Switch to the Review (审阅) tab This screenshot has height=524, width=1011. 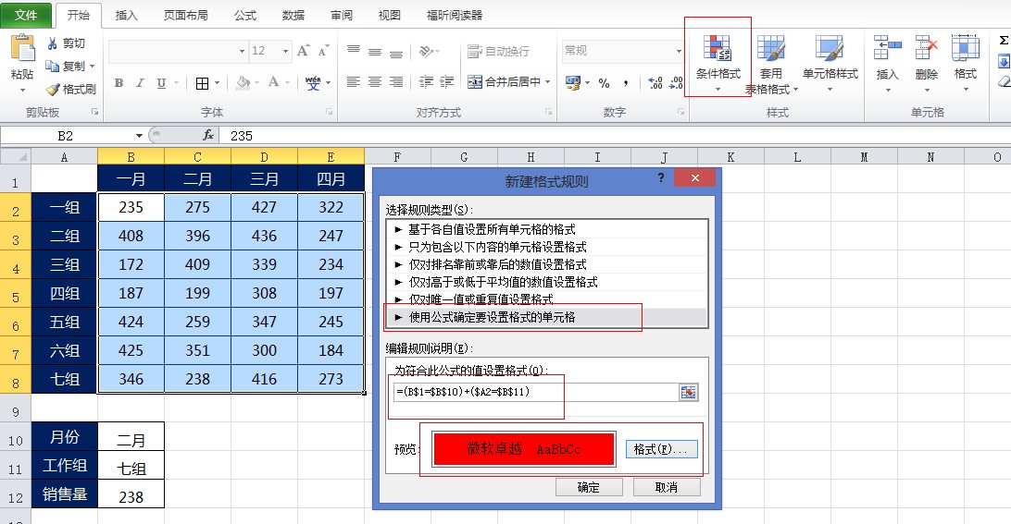342,16
